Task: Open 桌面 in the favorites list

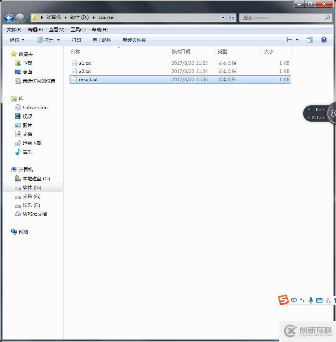Action: (27, 72)
